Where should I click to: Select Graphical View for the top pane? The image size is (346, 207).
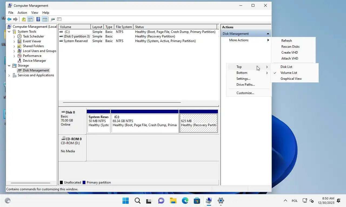295,79
